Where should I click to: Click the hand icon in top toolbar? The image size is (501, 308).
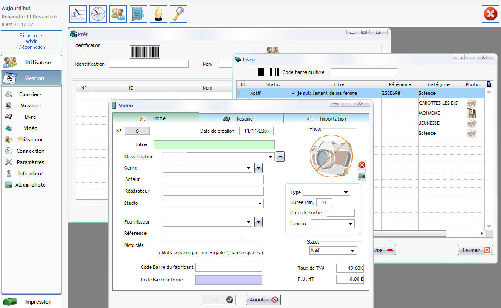pyautogui.click(x=158, y=14)
